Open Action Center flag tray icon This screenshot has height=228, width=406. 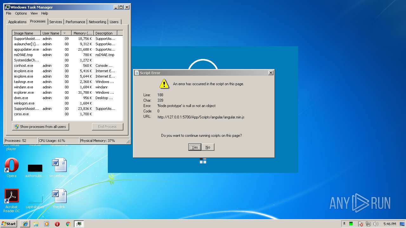pyautogui.click(x=361, y=224)
